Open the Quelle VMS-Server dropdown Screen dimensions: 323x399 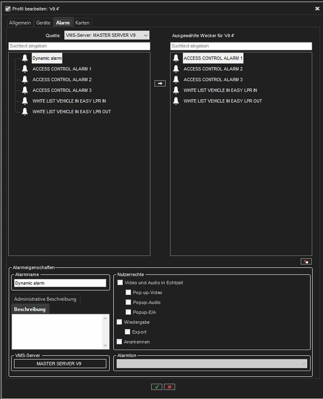tap(107, 35)
